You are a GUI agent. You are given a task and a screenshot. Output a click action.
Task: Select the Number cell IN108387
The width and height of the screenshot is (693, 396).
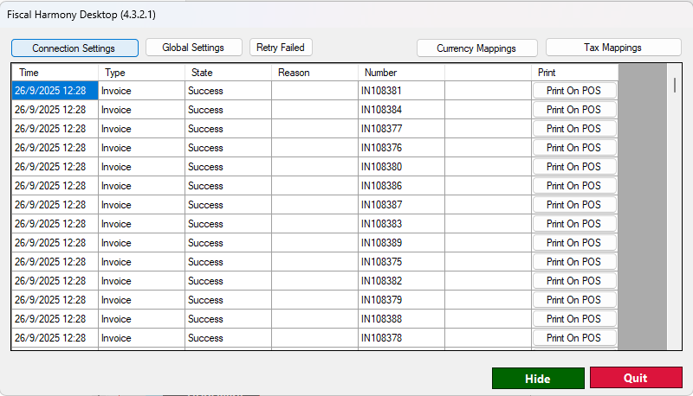(401, 205)
